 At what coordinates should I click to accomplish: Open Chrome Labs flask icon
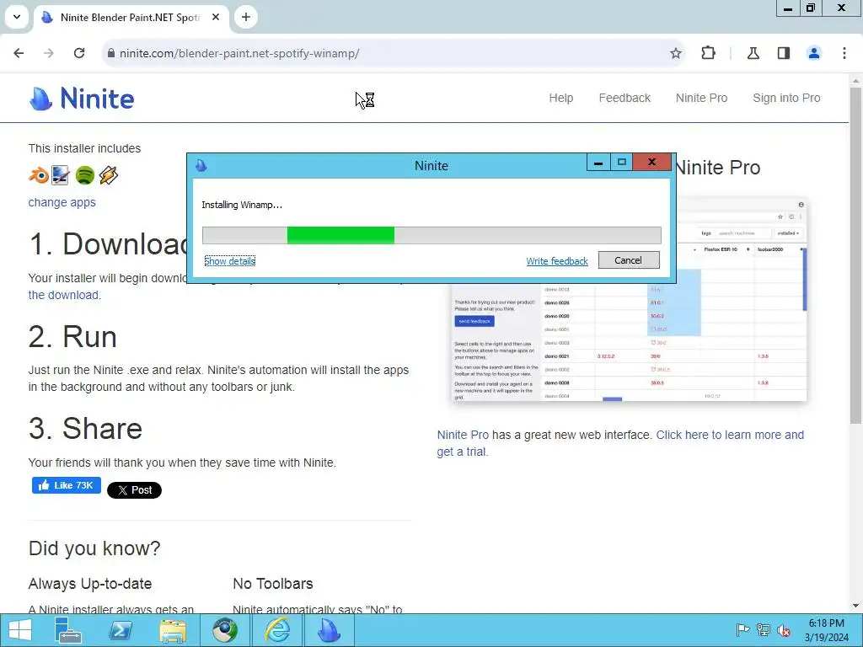pyautogui.click(x=753, y=53)
